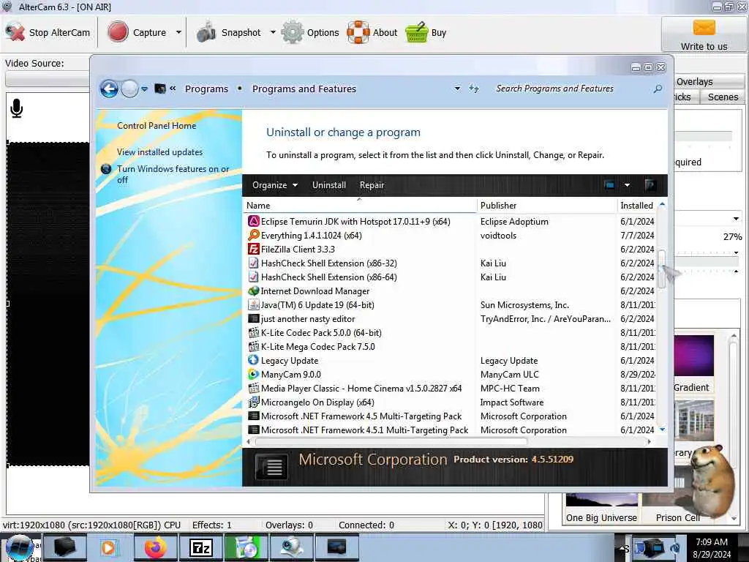Click the Buy shopping basket icon
Image resolution: width=749 pixels, height=562 pixels.
pyautogui.click(x=416, y=32)
